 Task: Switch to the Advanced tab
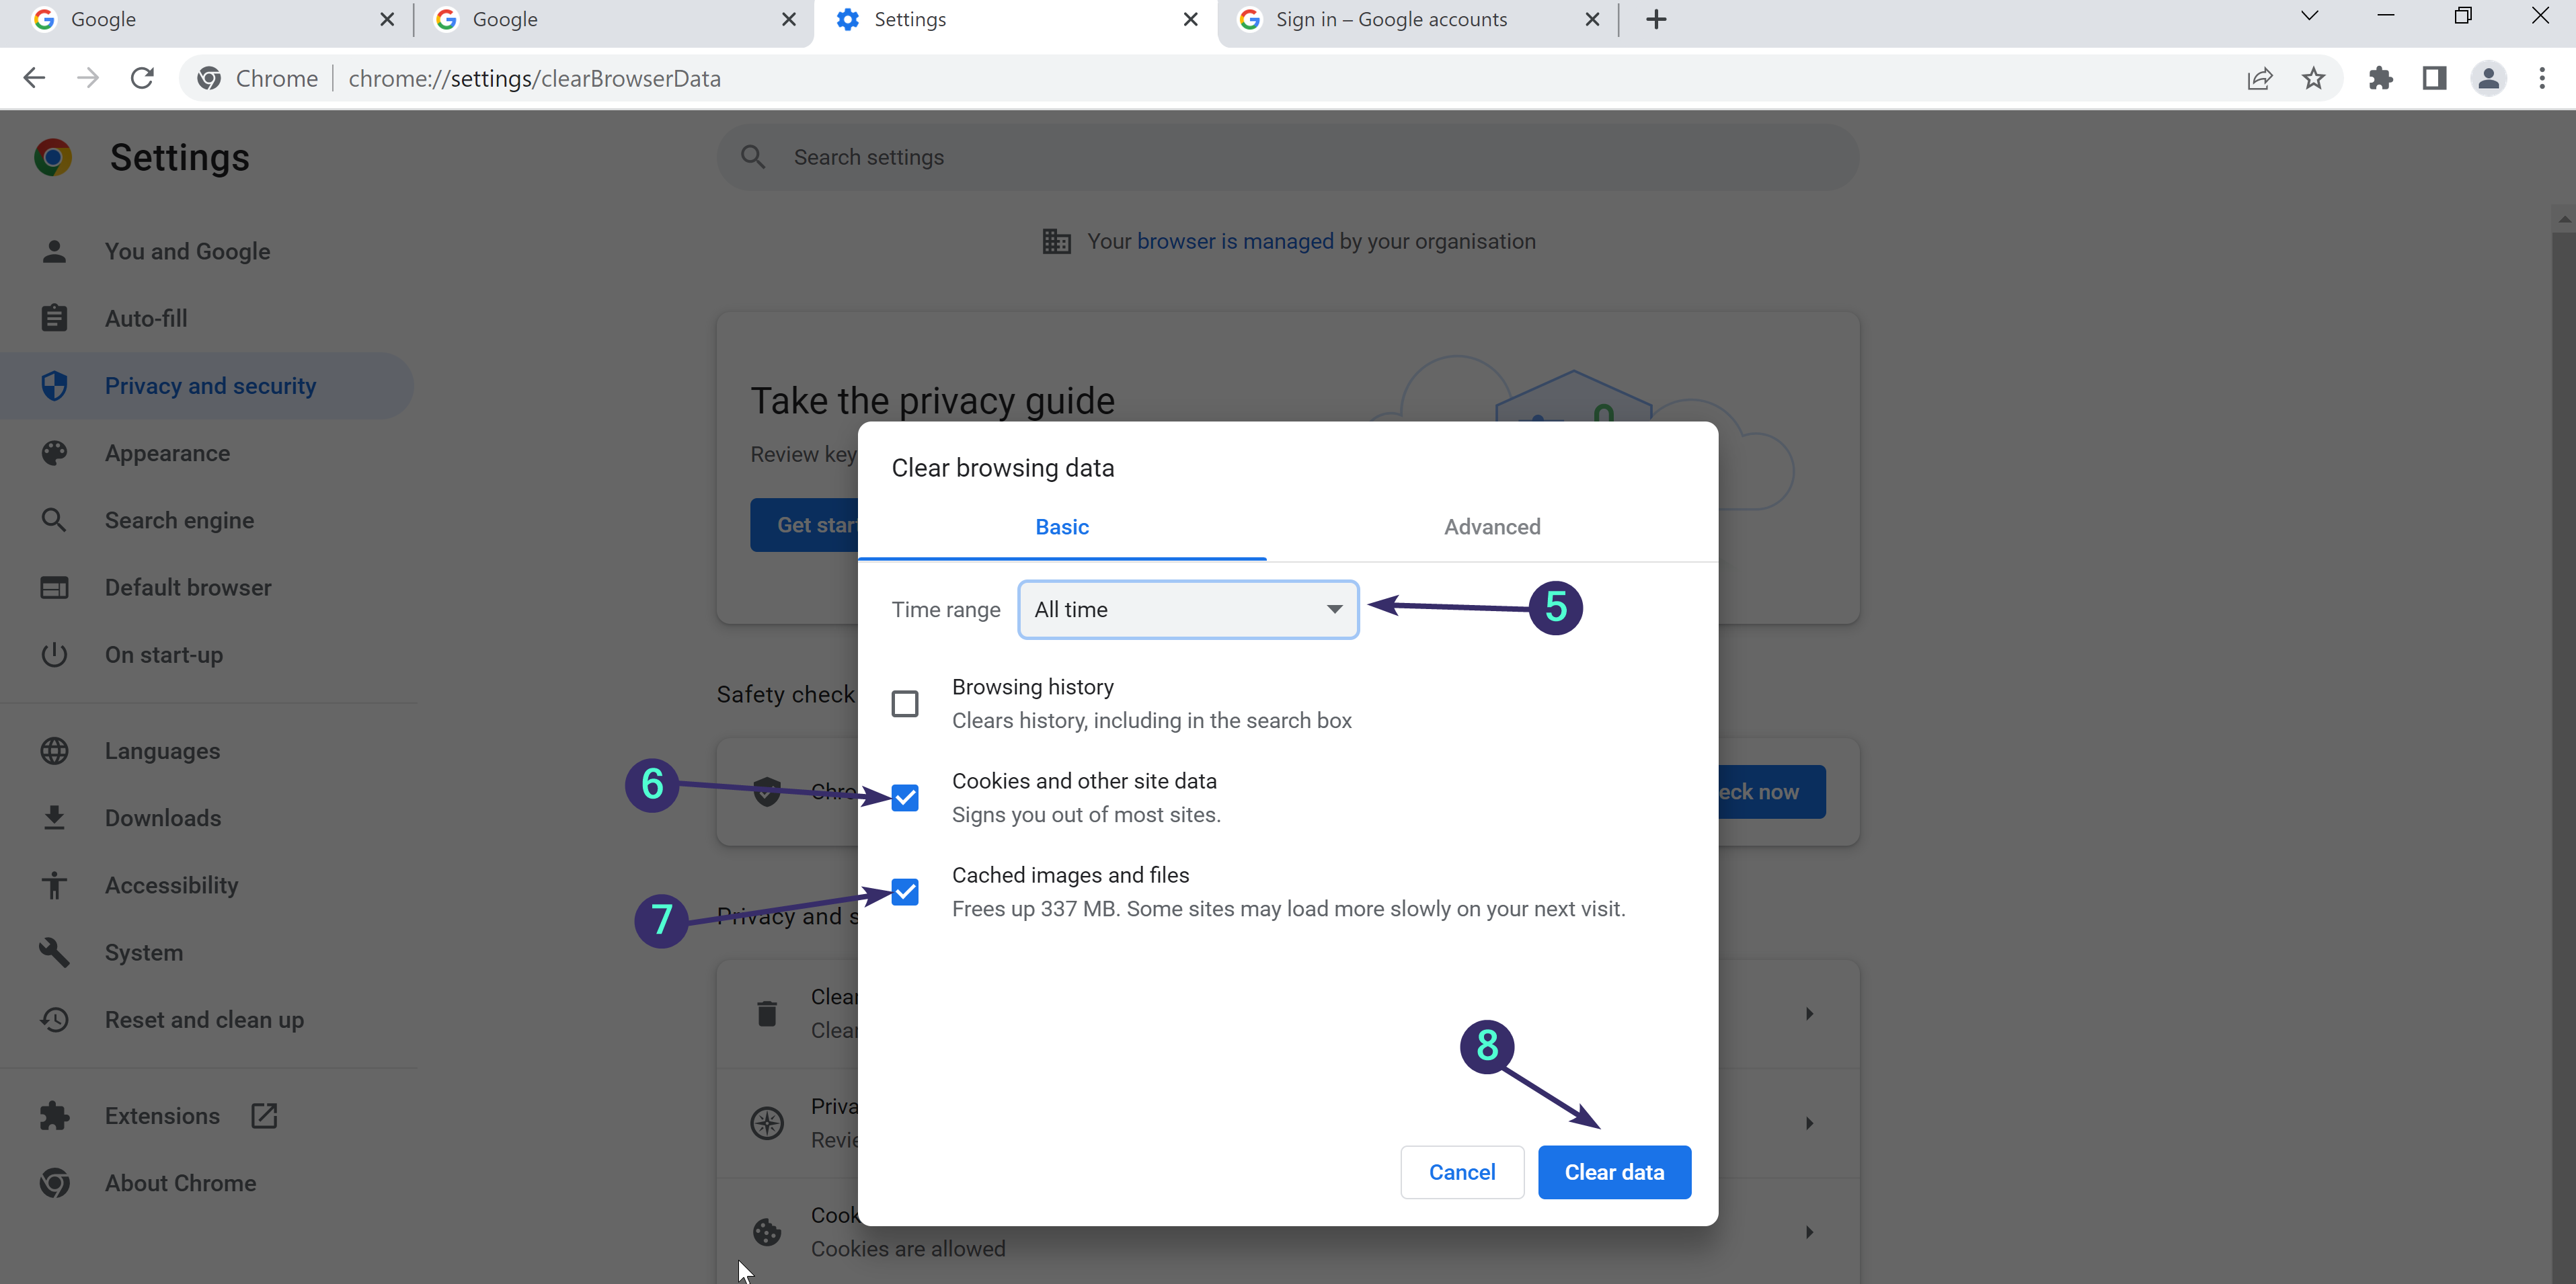(1491, 527)
